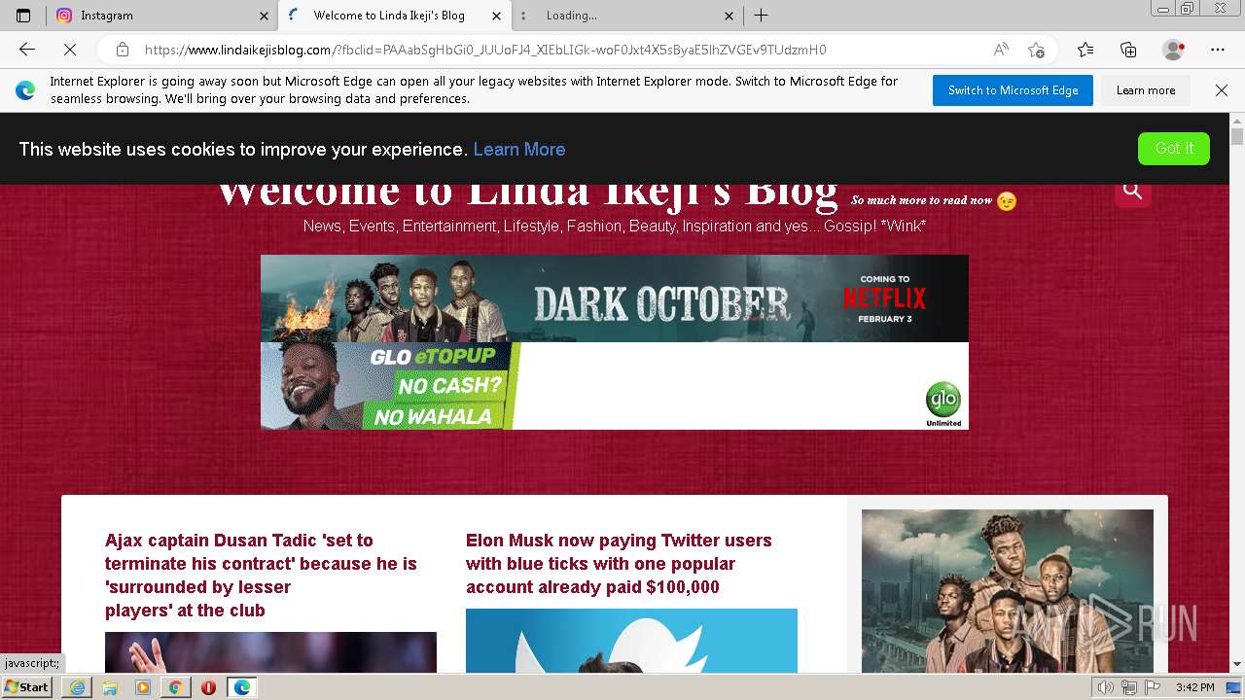Viewport: 1245px width, 700px height.
Task: Open the Opera taskbar icon
Action: tap(208, 687)
